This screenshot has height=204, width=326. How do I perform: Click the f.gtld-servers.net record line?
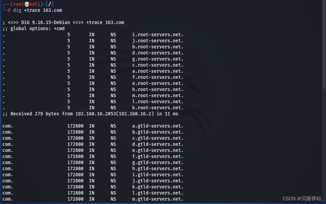(157, 156)
